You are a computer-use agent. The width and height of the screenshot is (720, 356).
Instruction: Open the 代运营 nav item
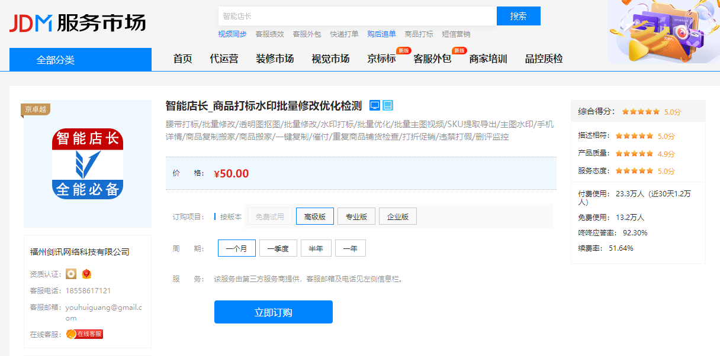coord(224,59)
